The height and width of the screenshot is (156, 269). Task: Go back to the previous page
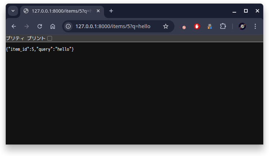[14, 26]
